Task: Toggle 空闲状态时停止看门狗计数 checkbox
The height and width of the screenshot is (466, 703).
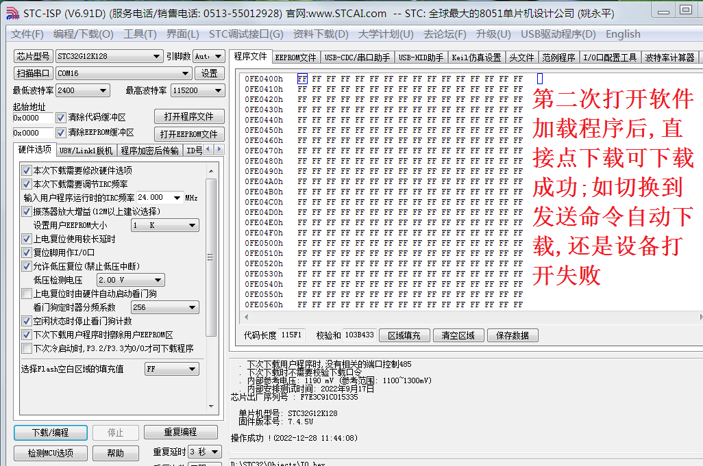Action: pyautogui.click(x=27, y=321)
